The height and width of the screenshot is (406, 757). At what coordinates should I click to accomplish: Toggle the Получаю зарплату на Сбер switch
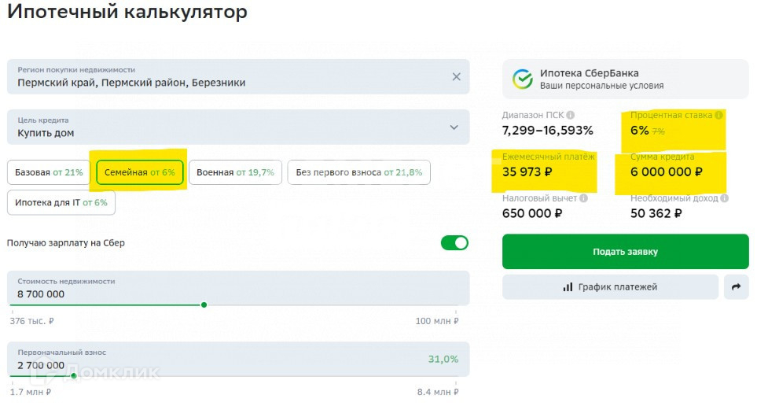[x=454, y=242]
